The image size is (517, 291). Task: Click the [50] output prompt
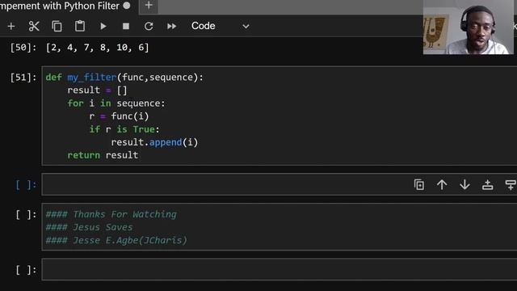click(x=23, y=48)
